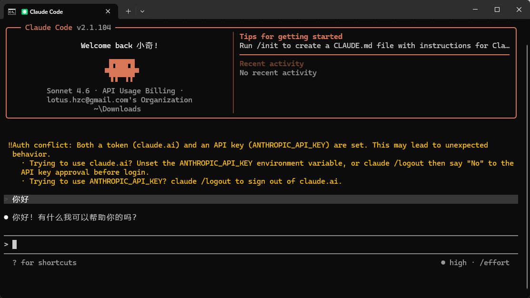The height and width of the screenshot is (298, 530).
Task: Click the Claude pixel mascot logo
Action: [122, 70]
